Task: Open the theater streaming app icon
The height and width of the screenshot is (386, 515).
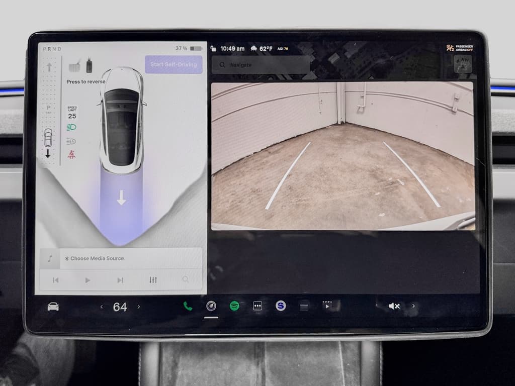Action: click(x=327, y=305)
